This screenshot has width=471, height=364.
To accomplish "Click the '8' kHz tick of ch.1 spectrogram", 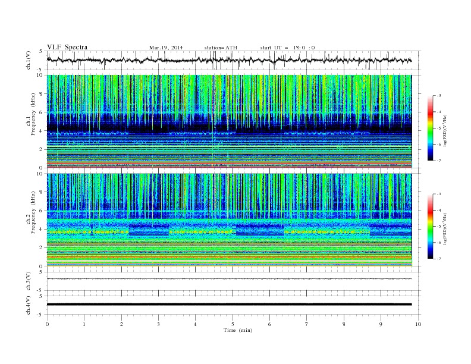I will (42, 94).
